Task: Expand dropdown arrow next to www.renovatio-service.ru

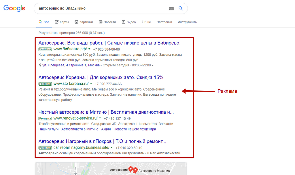Action: pyautogui.click(x=100, y=118)
